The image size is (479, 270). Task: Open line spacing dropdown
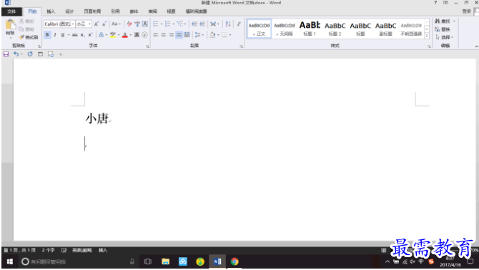pos(199,35)
